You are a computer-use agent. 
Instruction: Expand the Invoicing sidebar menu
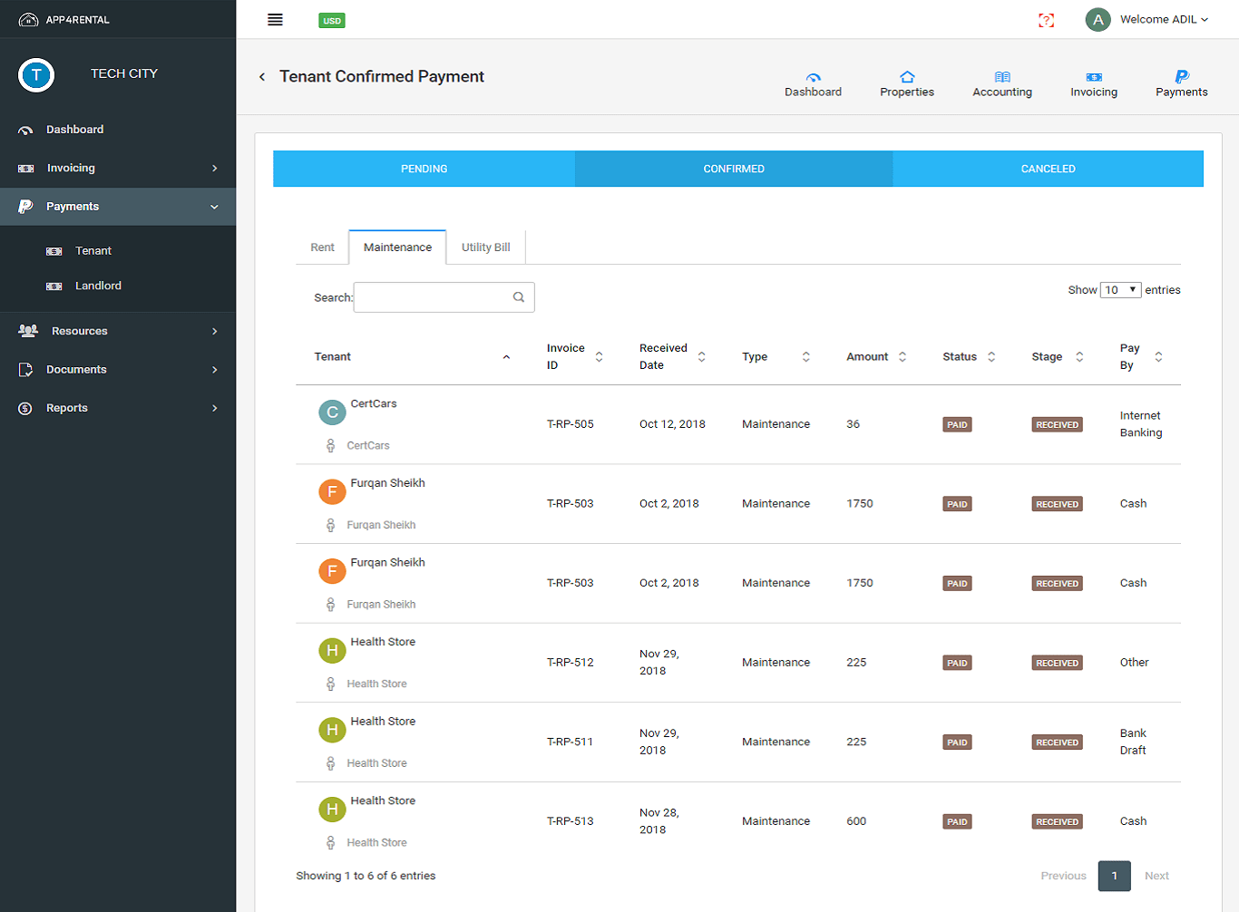tap(215, 169)
